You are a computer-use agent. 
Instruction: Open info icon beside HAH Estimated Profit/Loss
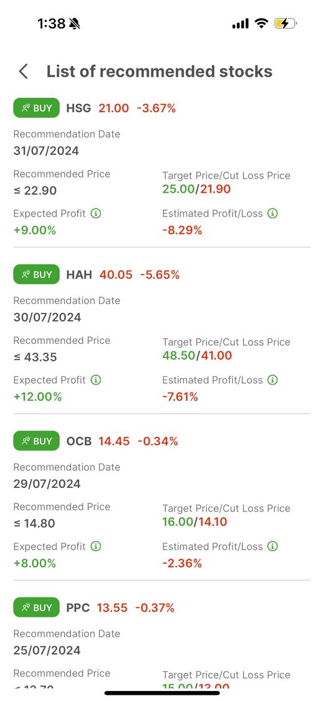click(x=273, y=380)
